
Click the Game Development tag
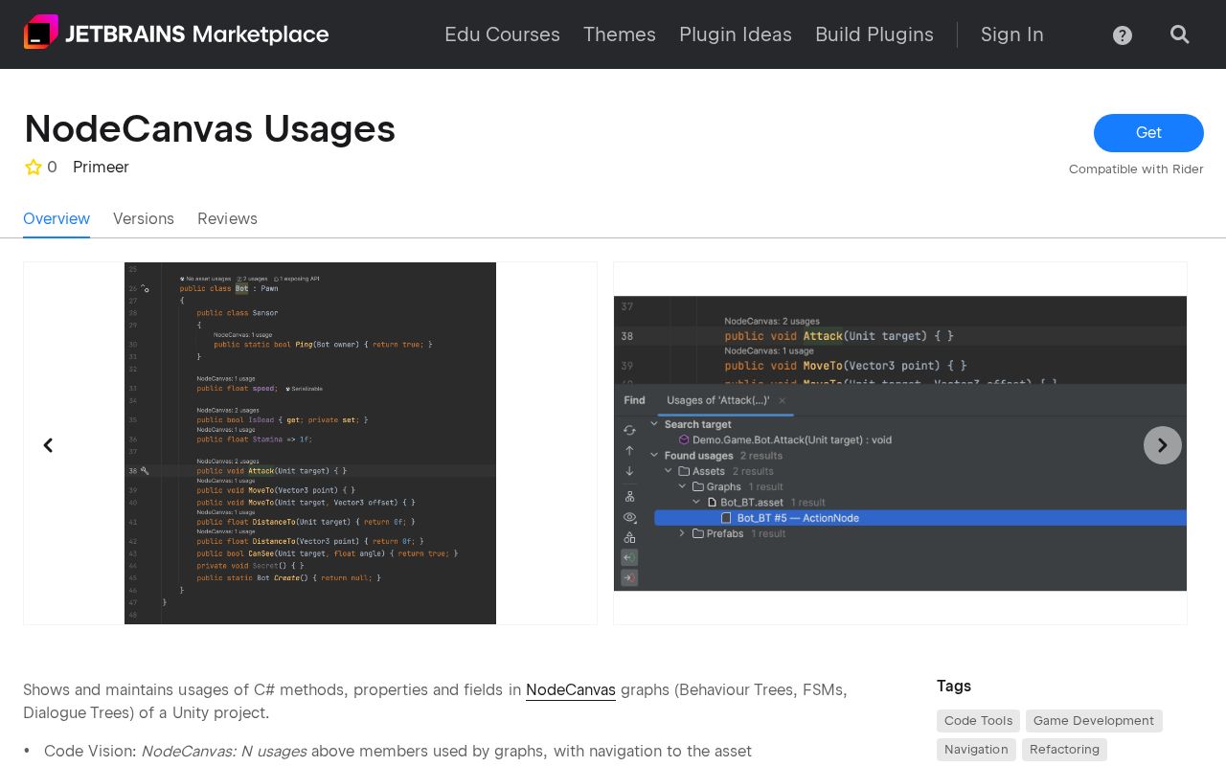coord(1094,721)
